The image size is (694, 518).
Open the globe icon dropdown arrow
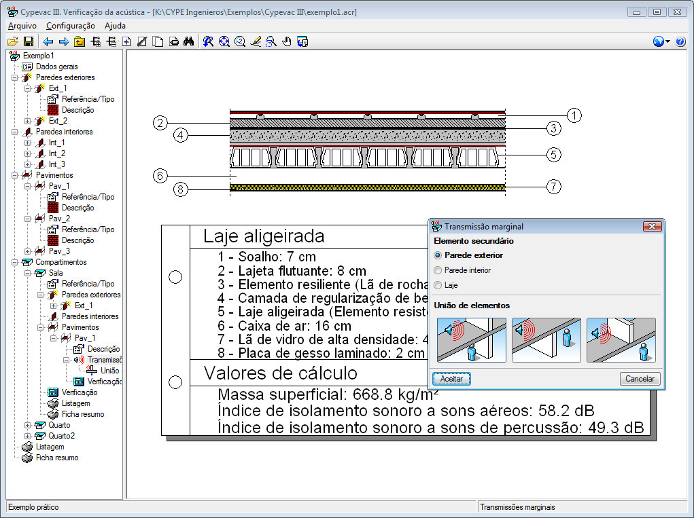tap(668, 41)
